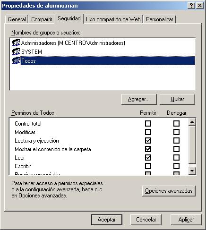Check Denegar for Escribir

pos(176,166)
